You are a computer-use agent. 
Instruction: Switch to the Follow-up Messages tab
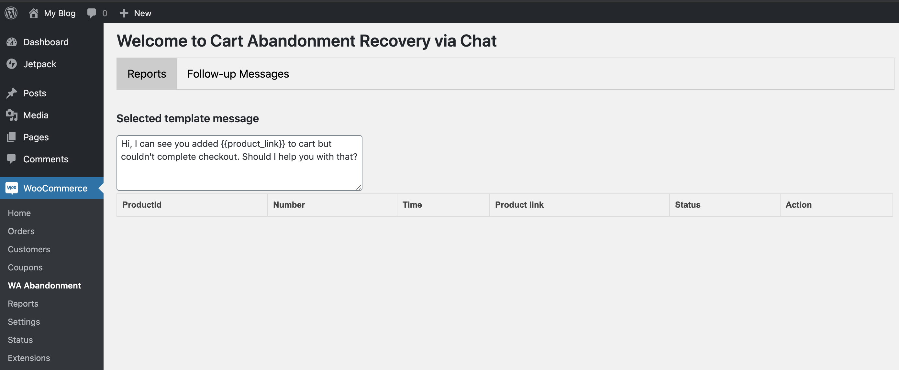(x=238, y=74)
